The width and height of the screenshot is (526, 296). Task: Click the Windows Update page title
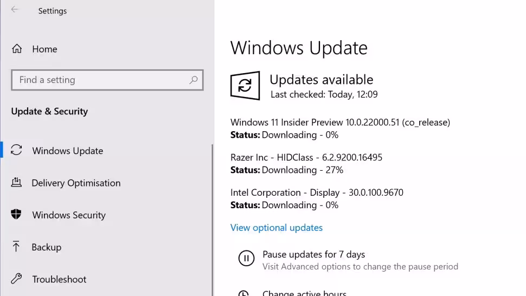pos(299,48)
